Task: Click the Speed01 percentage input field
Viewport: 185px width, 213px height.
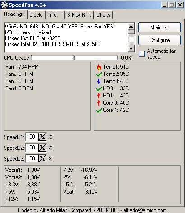Action: click(x=32, y=137)
